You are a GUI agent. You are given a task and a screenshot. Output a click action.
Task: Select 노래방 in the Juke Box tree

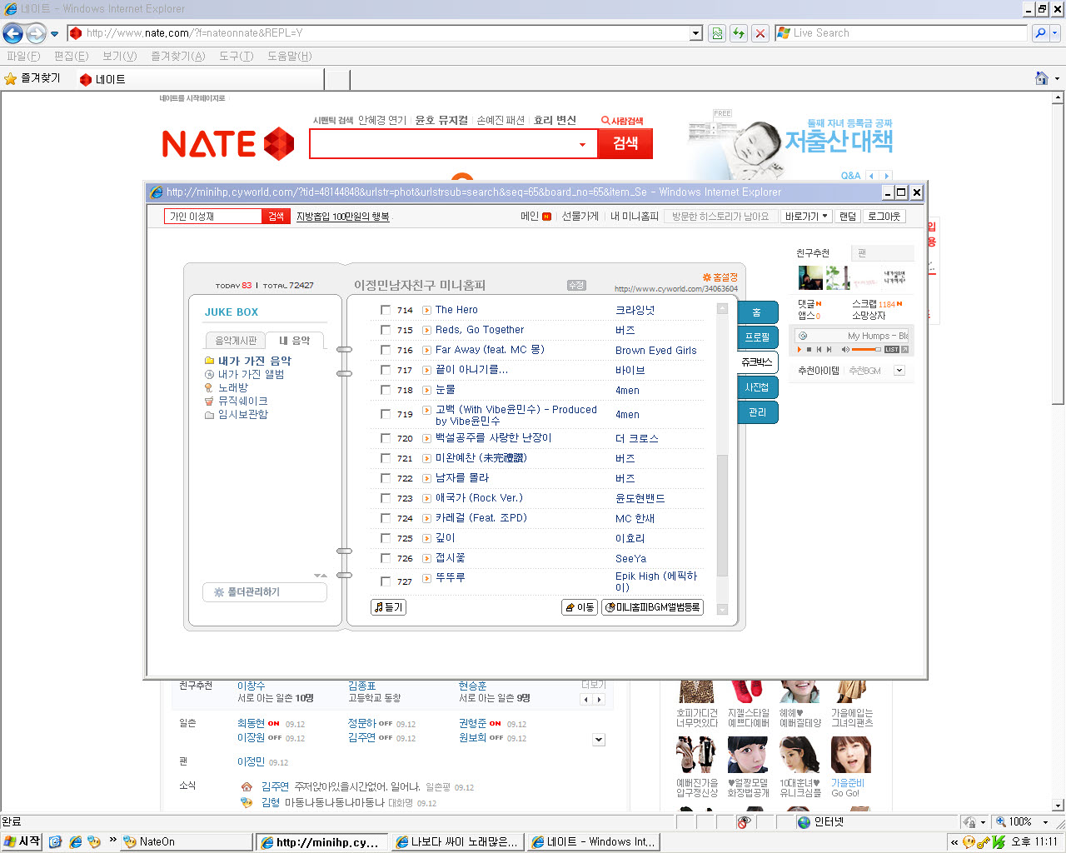pyautogui.click(x=233, y=388)
